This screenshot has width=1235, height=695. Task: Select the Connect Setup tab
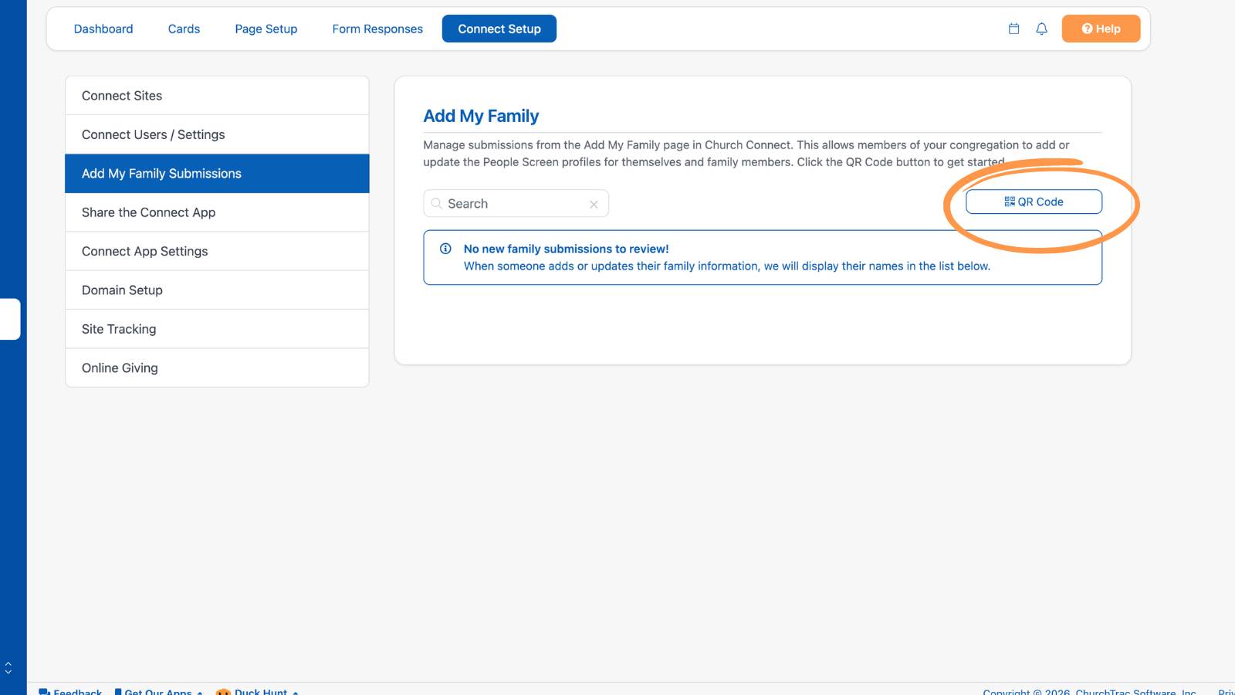coord(499,29)
